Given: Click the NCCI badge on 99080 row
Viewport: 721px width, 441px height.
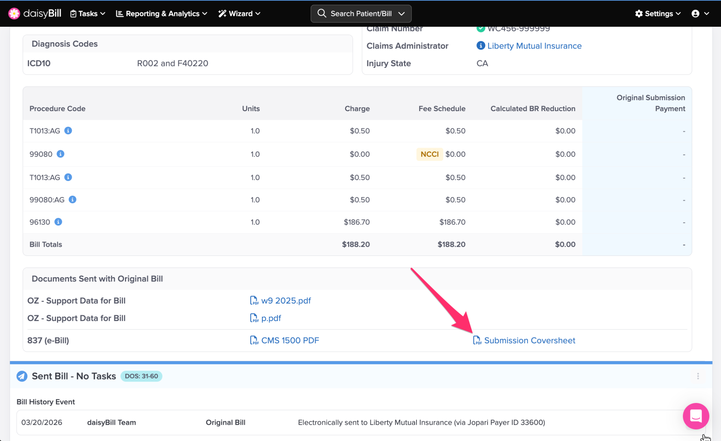Looking at the screenshot, I should 430,154.
